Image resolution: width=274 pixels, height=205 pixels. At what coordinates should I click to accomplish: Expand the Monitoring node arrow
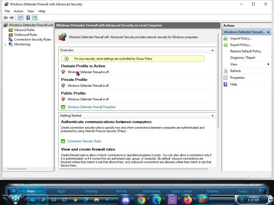coord(5,45)
